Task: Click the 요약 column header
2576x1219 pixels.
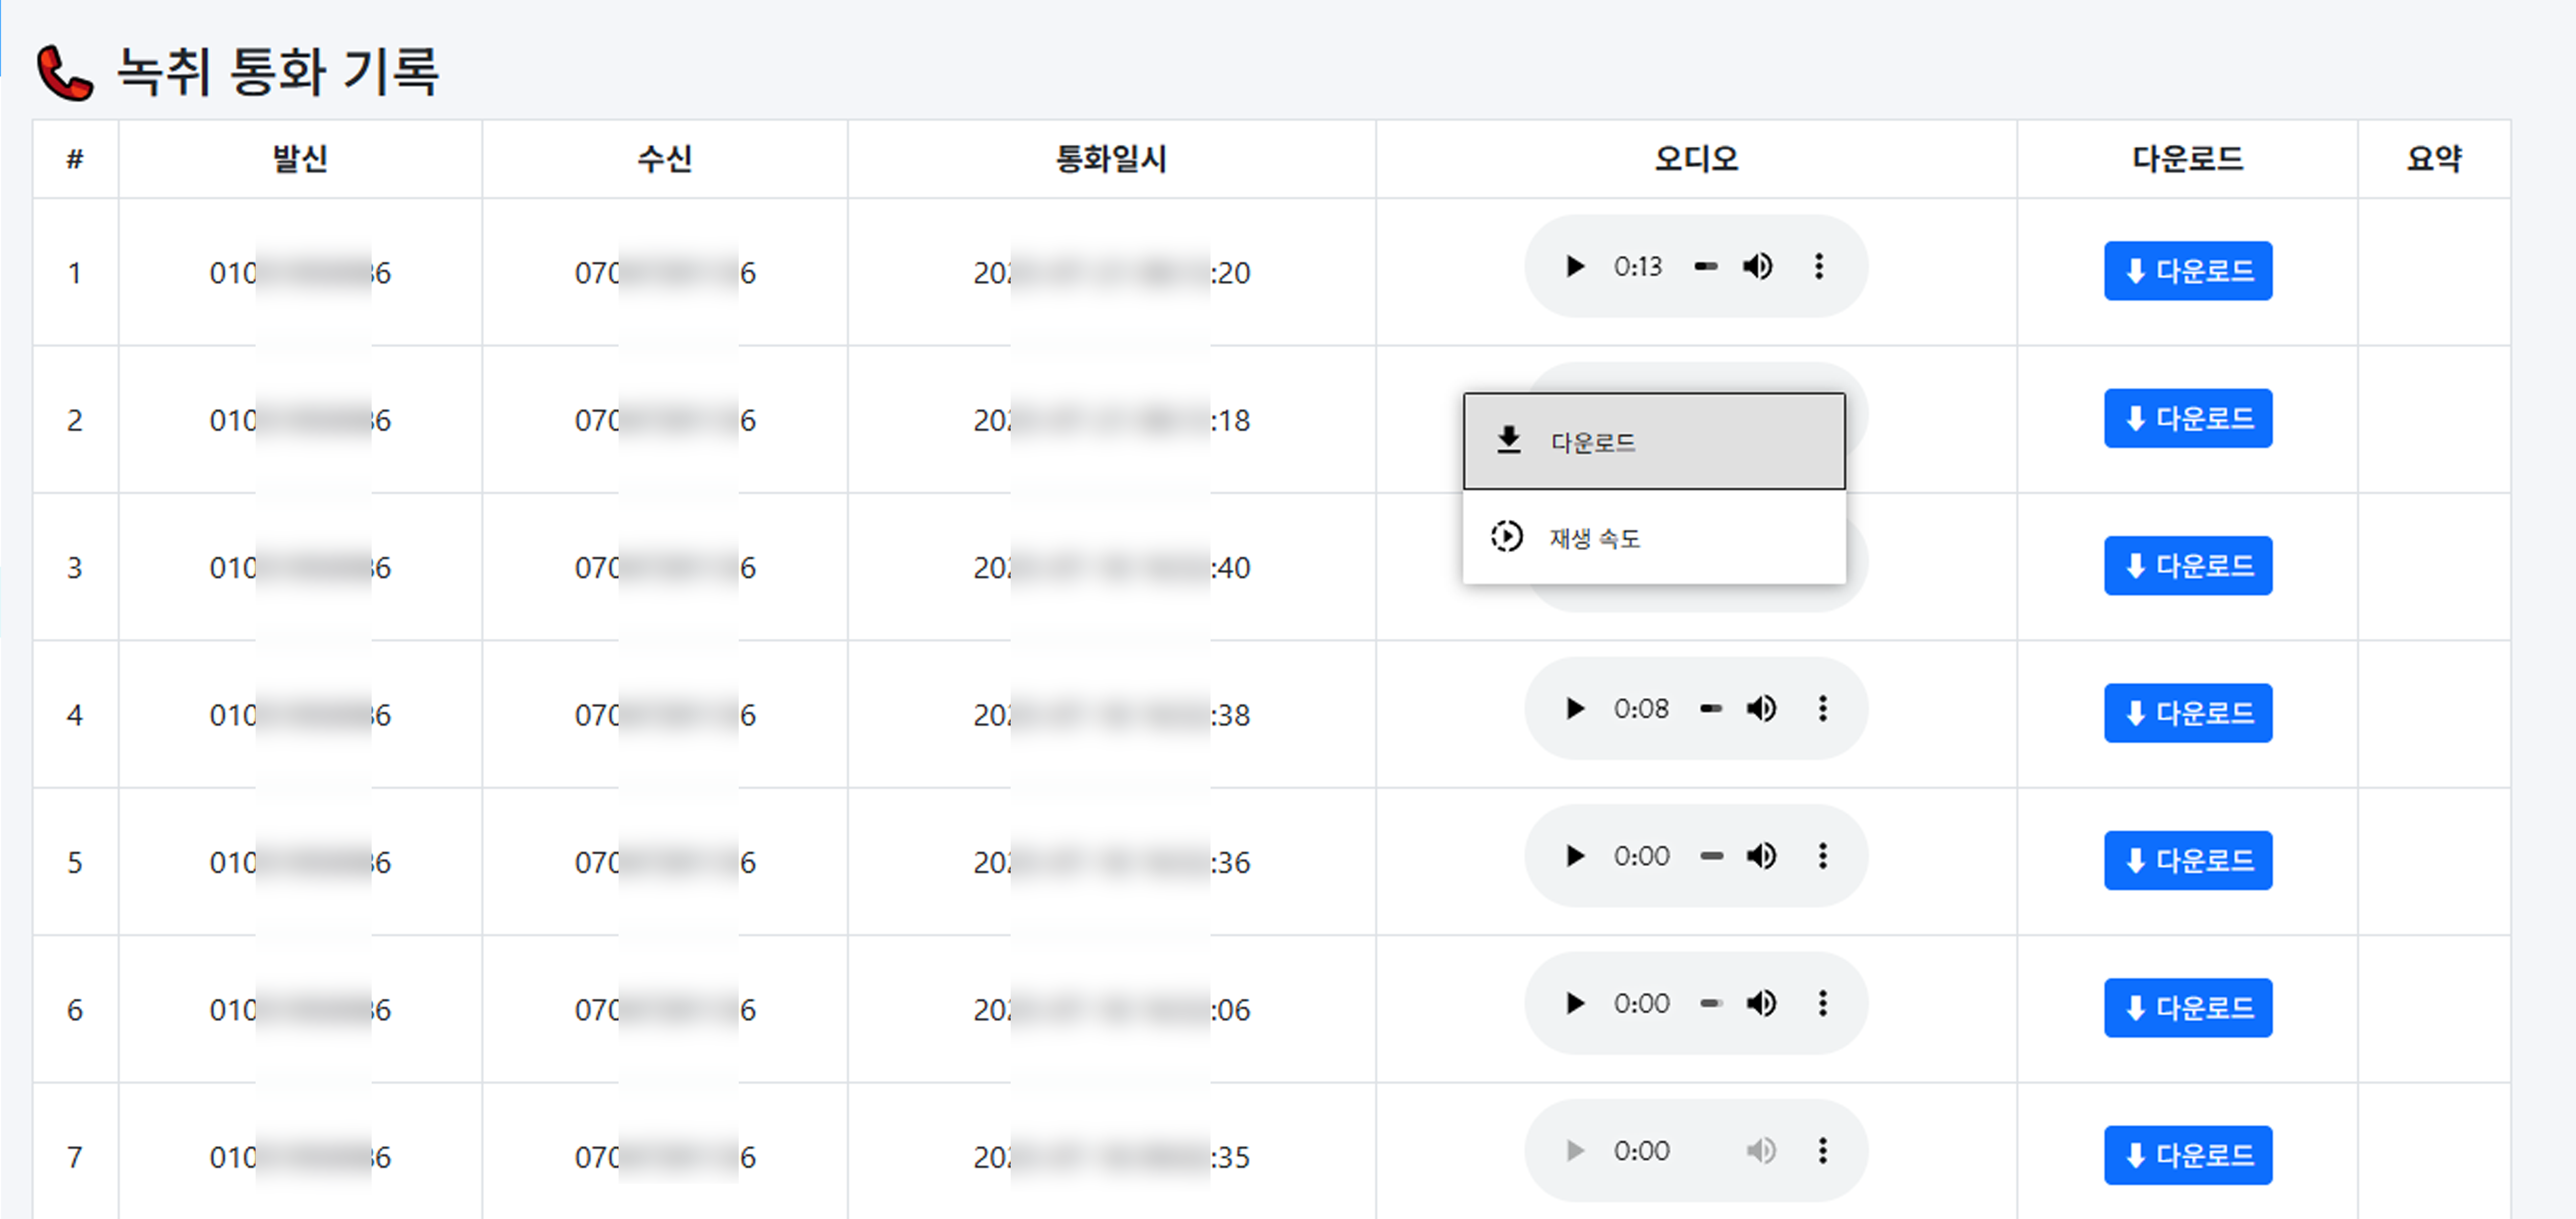Action: coord(2434,158)
